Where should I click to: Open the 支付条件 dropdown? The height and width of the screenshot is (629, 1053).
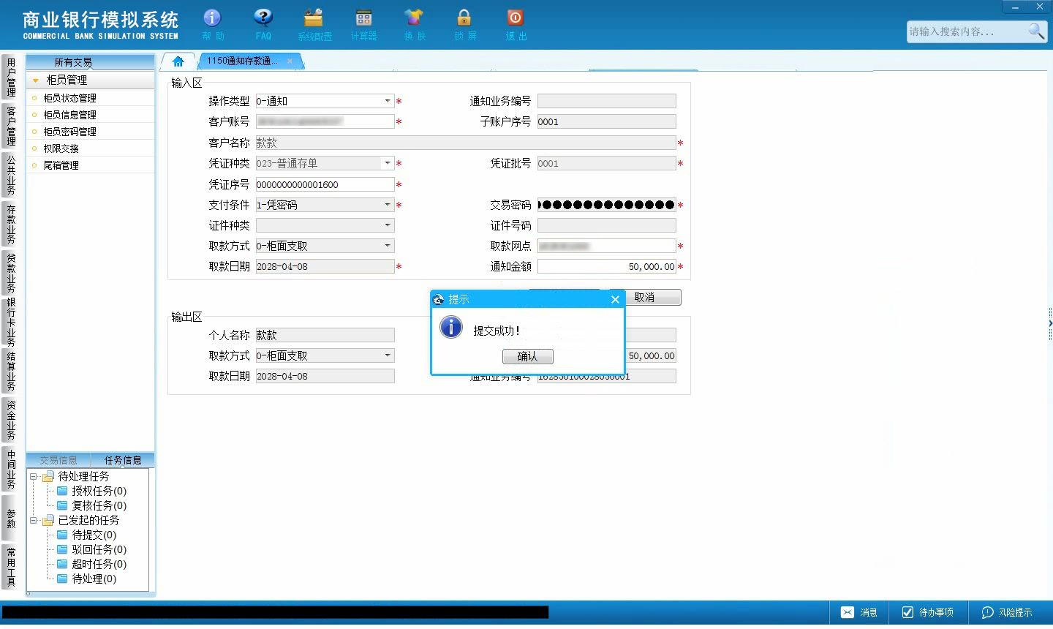click(x=388, y=205)
